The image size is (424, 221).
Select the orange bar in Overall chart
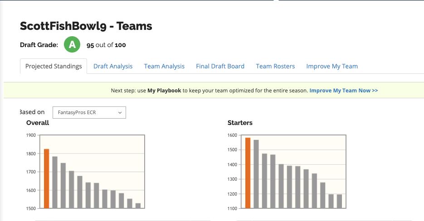tap(47, 178)
